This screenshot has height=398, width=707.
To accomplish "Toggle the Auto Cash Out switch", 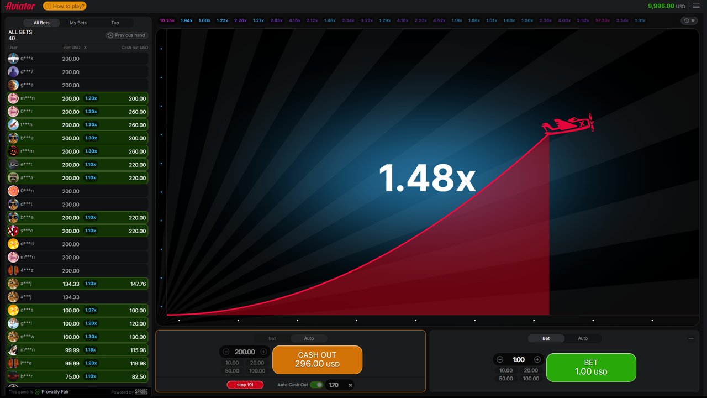I will tap(316, 385).
